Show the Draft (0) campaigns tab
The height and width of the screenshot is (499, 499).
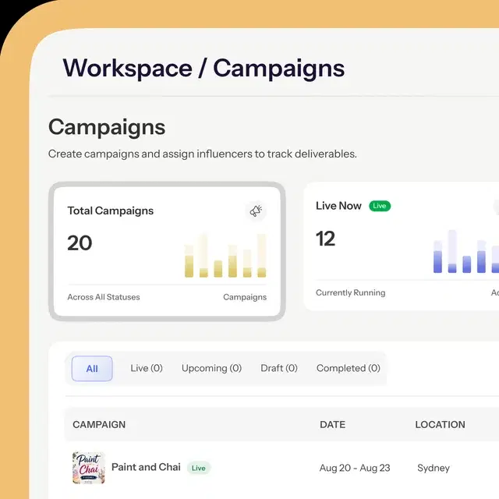click(x=279, y=368)
